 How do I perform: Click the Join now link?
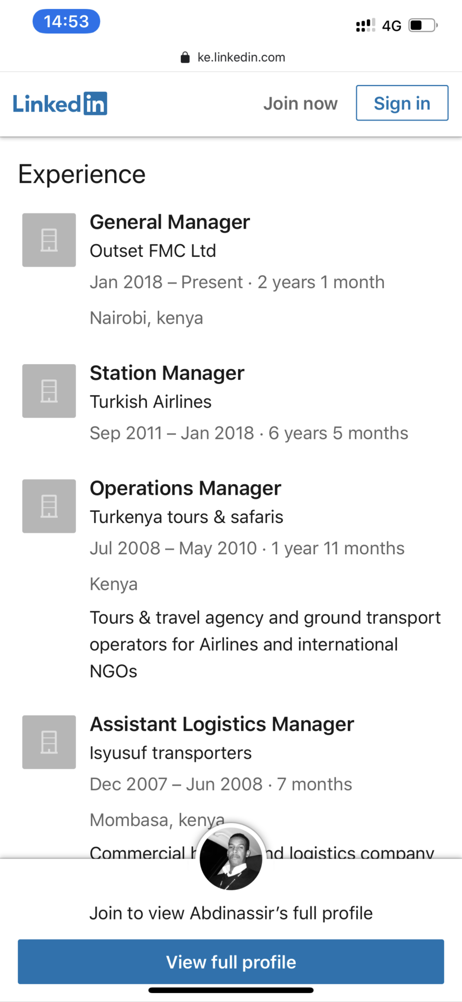point(300,103)
